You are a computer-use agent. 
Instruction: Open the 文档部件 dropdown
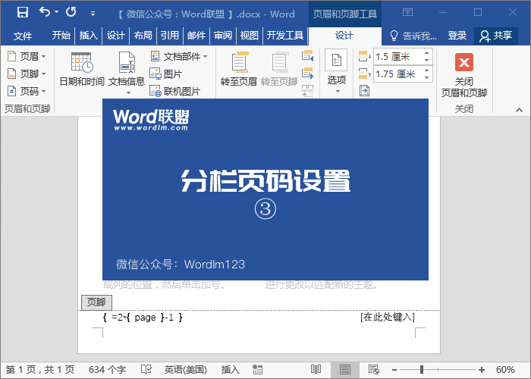click(179, 57)
